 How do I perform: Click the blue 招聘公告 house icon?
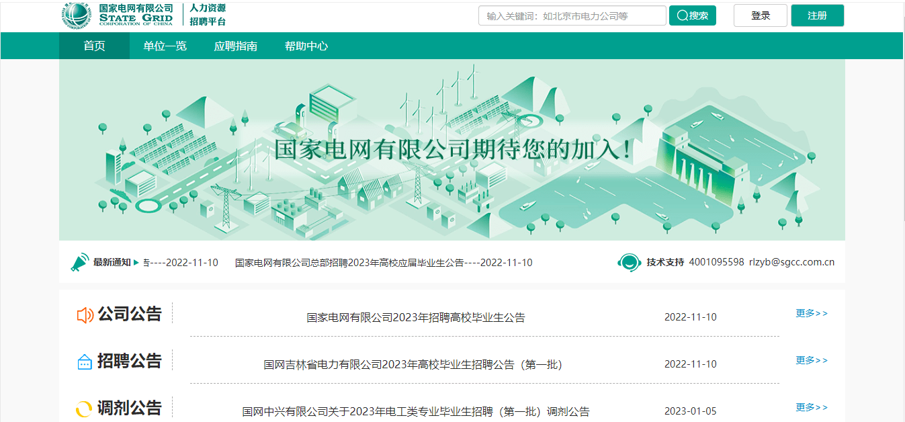tap(85, 362)
